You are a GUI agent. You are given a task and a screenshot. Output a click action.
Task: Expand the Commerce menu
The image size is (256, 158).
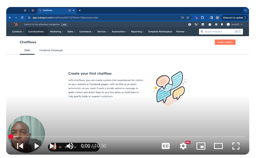86,32
